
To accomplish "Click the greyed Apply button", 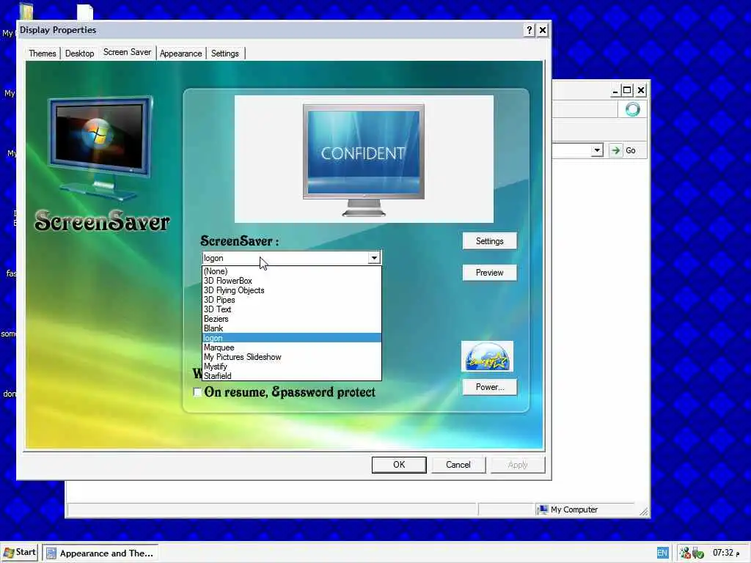I will tap(518, 464).
